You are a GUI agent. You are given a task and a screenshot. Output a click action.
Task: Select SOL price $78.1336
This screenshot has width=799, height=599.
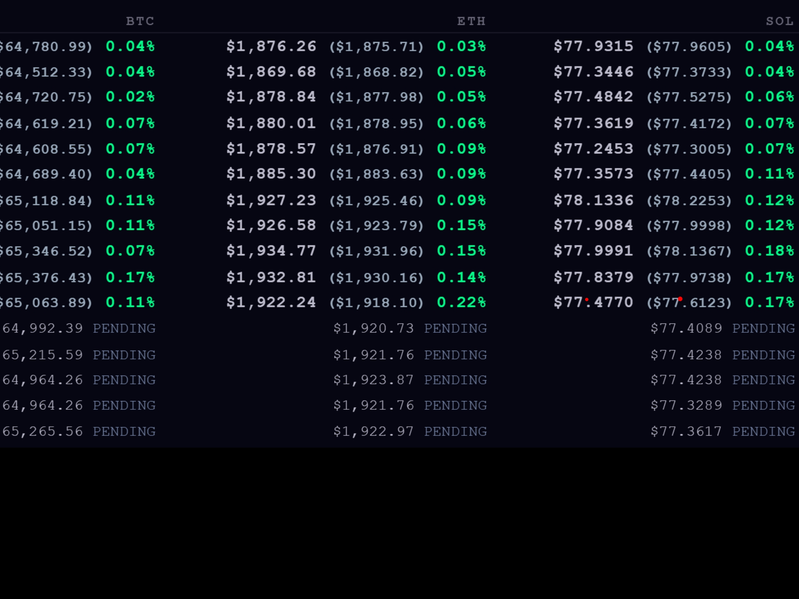593,200
